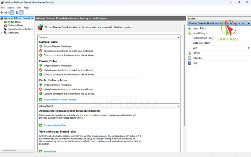Click the green check icon under Public Profile
The height and width of the screenshot is (157, 251).
41,94
